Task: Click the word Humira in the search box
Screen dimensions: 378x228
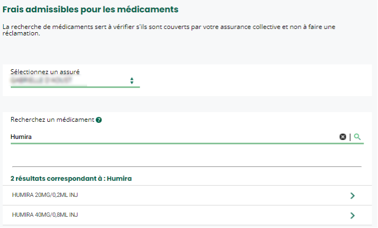Action: point(22,137)
